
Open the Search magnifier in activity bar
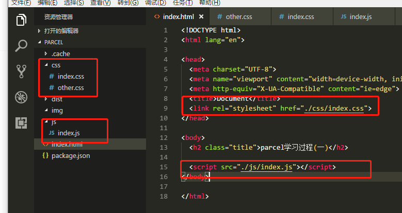click(21, 46)
